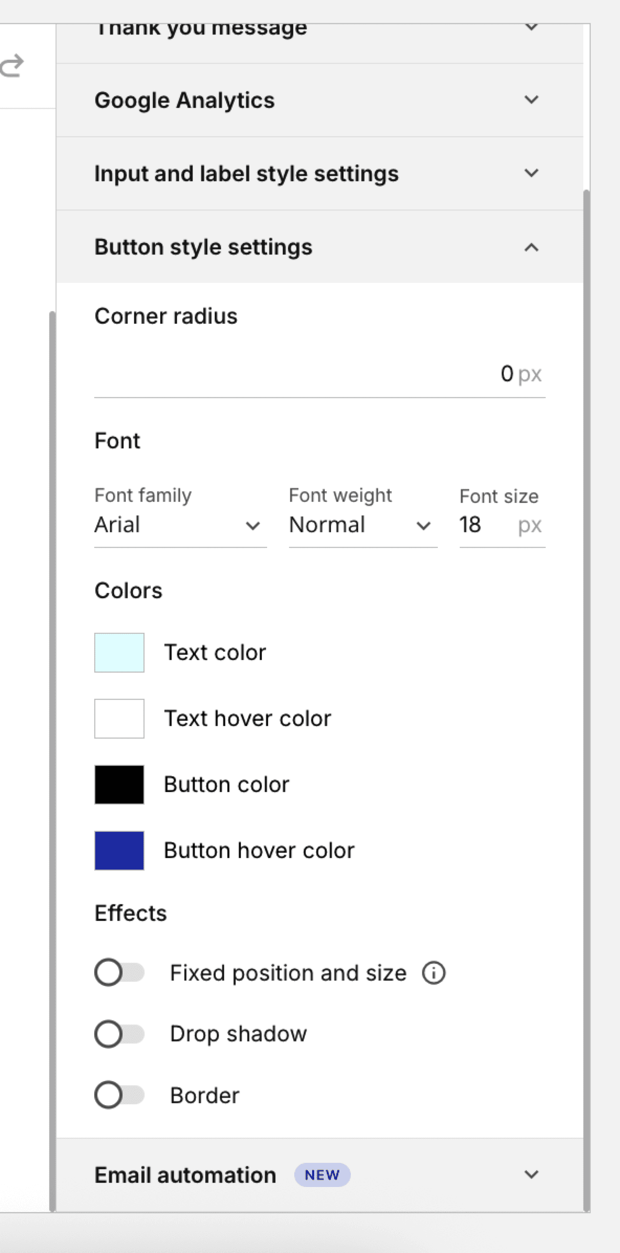Collapse Button style settings chevron
Image resolution: width=620 pixels, height=1253 pixels.
(531, 247)
